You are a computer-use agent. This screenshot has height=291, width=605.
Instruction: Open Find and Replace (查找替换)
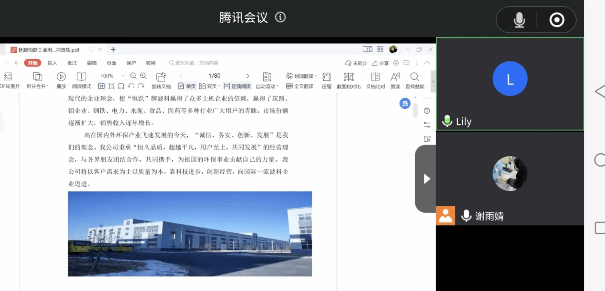[x=414, y=80]
